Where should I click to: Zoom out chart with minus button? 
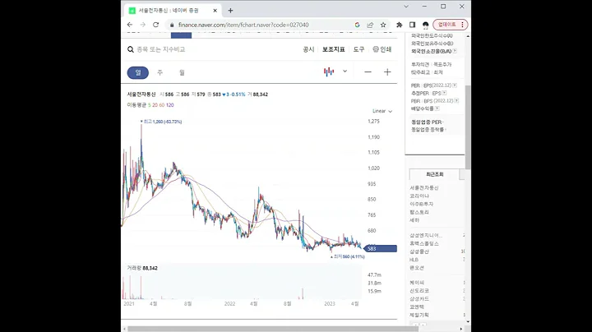tap(368, 72)
